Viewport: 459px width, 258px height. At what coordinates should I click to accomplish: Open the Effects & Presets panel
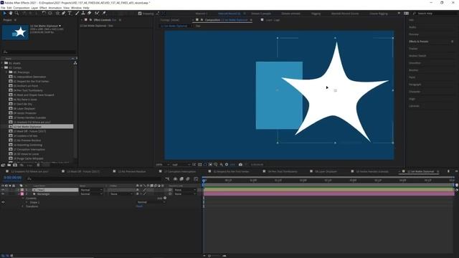pos(419,42)
